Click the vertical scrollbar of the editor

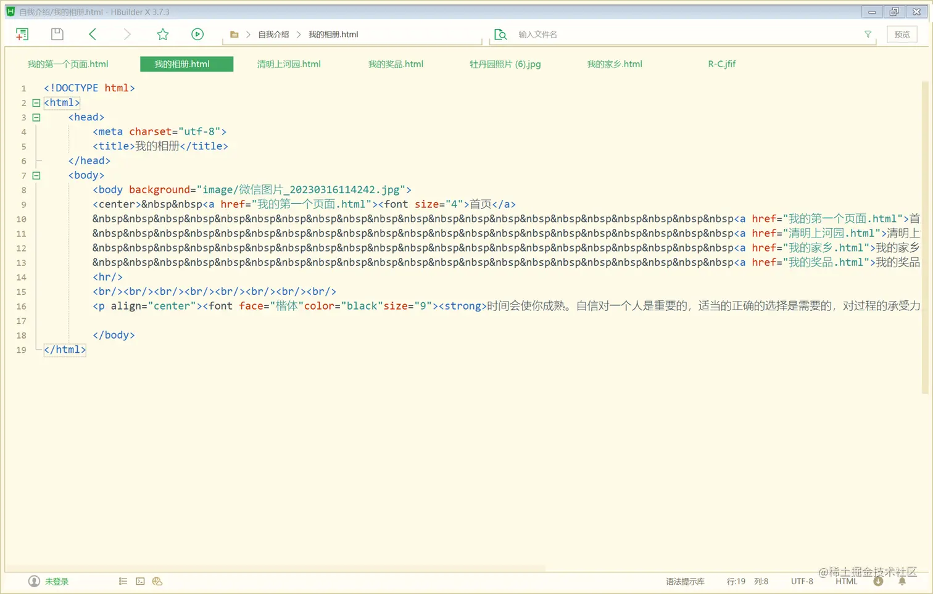(924, 237)
